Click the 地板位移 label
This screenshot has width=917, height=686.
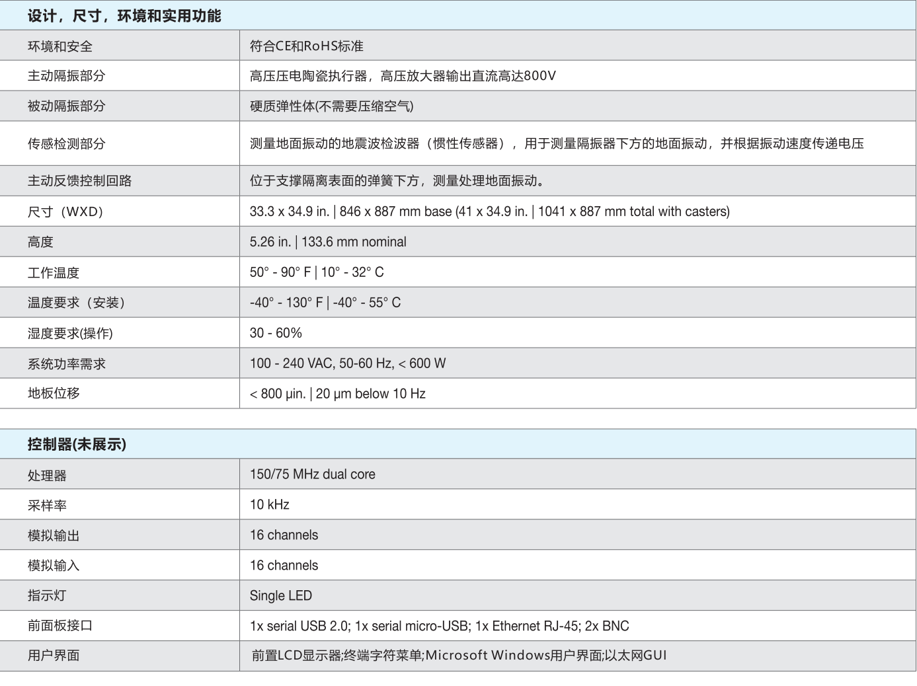tap(54, 393)
